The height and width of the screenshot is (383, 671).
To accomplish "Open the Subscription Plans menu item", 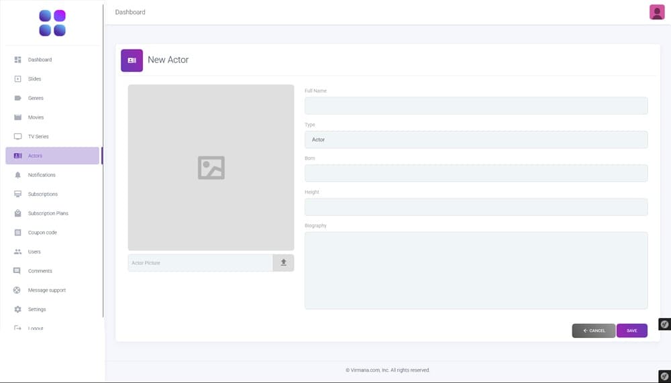I will click(48, 213).
